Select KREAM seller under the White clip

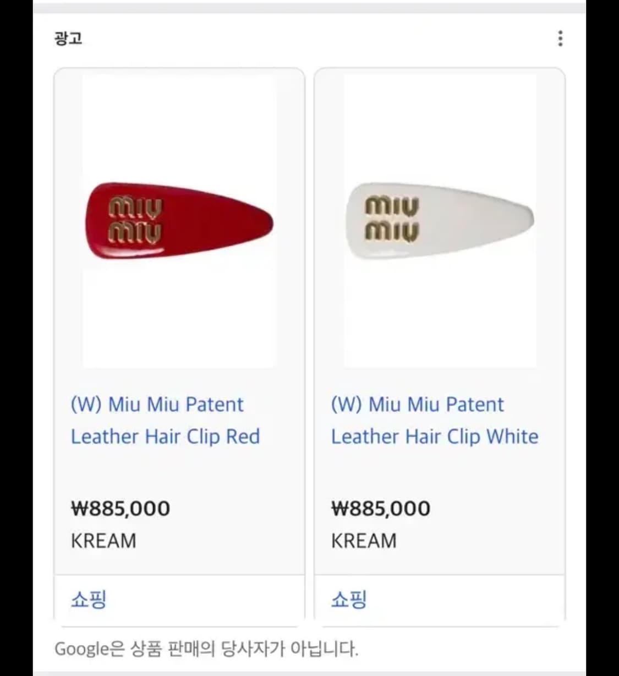tap(364, 541)
